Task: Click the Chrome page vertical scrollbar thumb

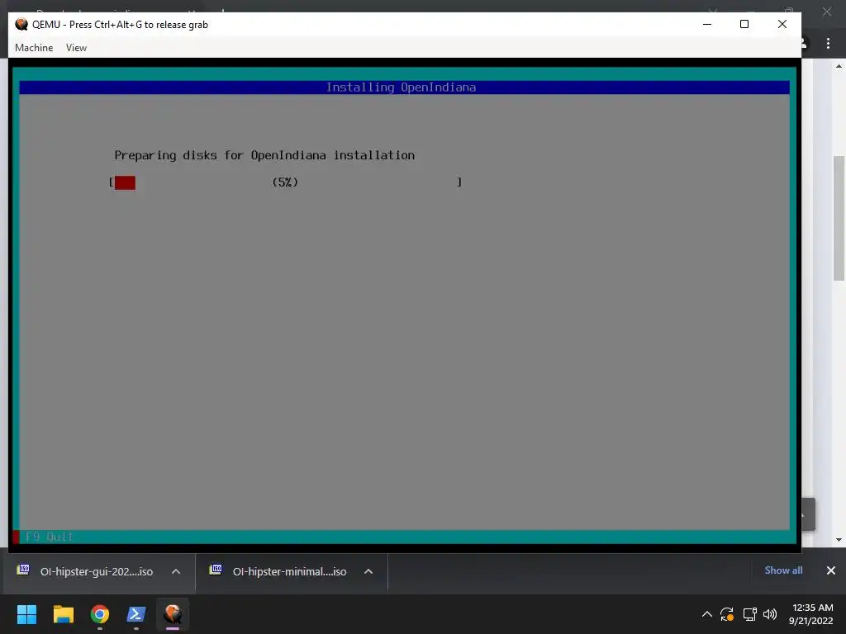Action: (839, 218)
